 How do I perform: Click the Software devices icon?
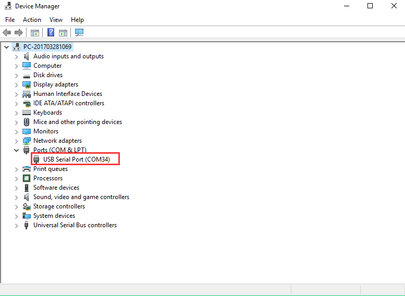click(27, 188)
